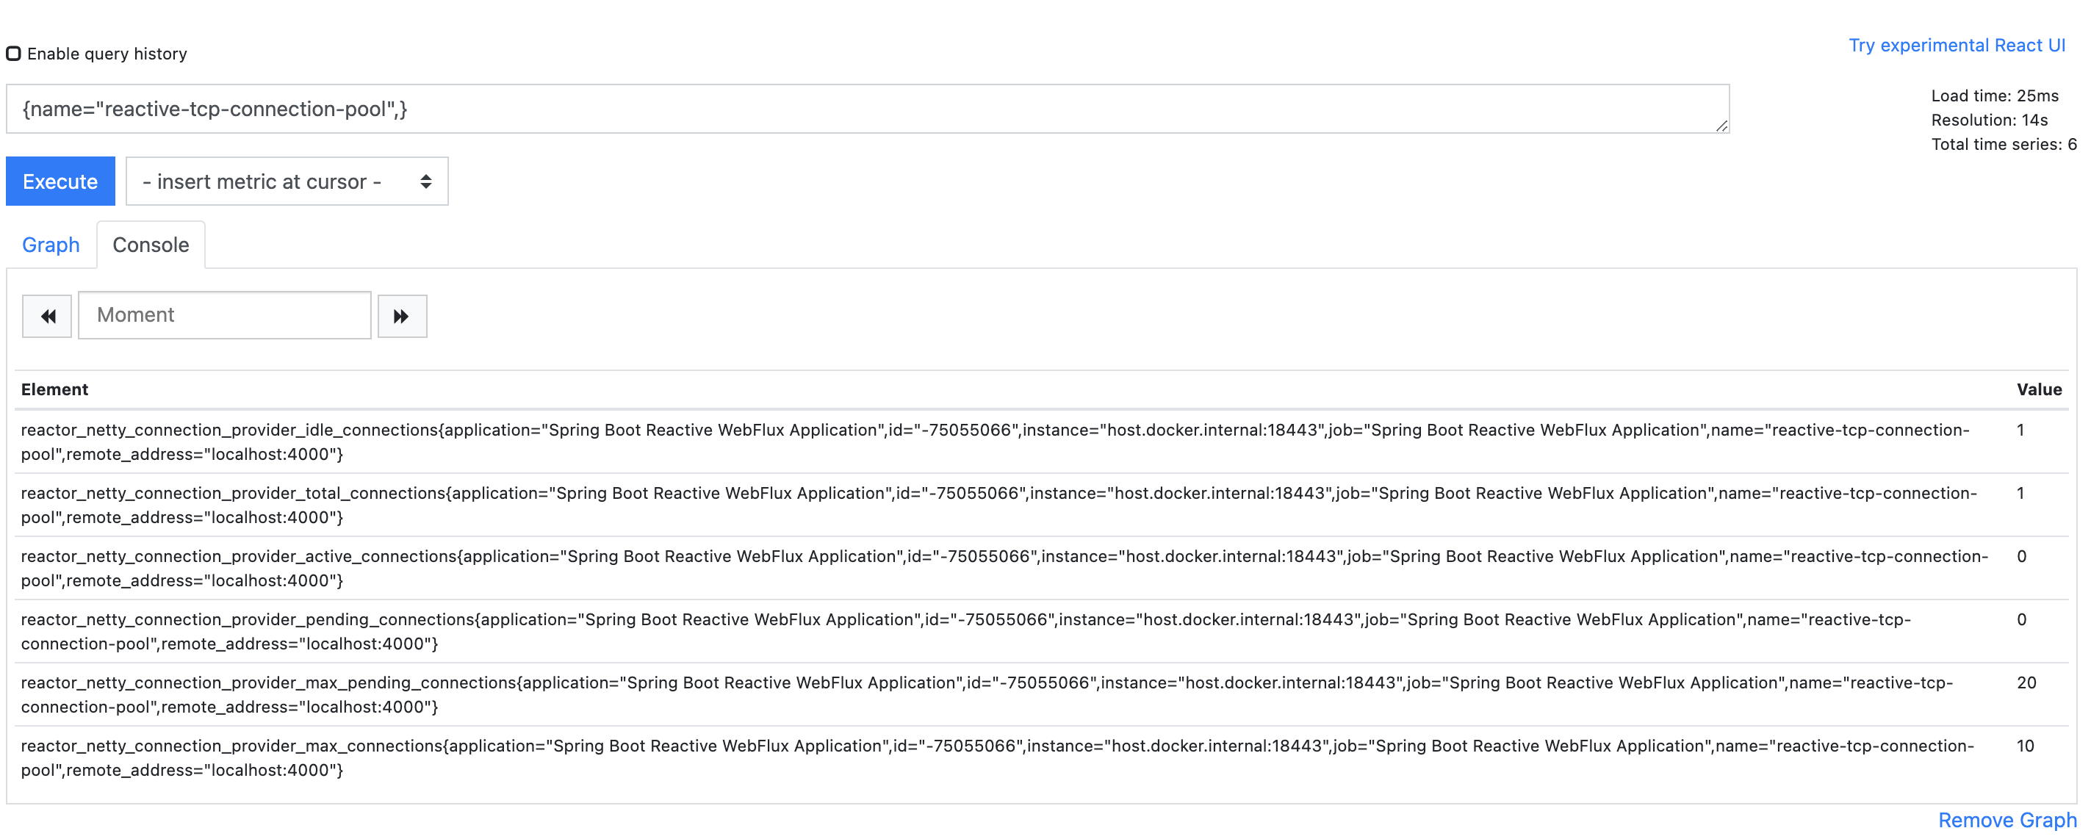Open the insert metric at cursor dropdown

pos(287,181)
